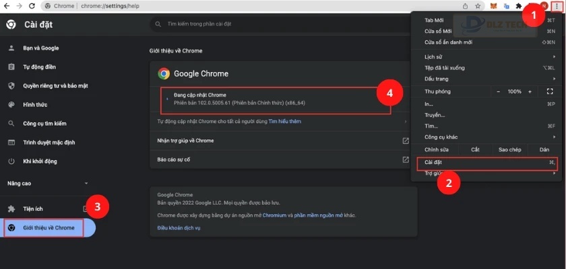Click the external-link icon on Nhận trợ giúp về Chrome
Image resolution: width=566 pixels, height=269 pixels.
406,141
